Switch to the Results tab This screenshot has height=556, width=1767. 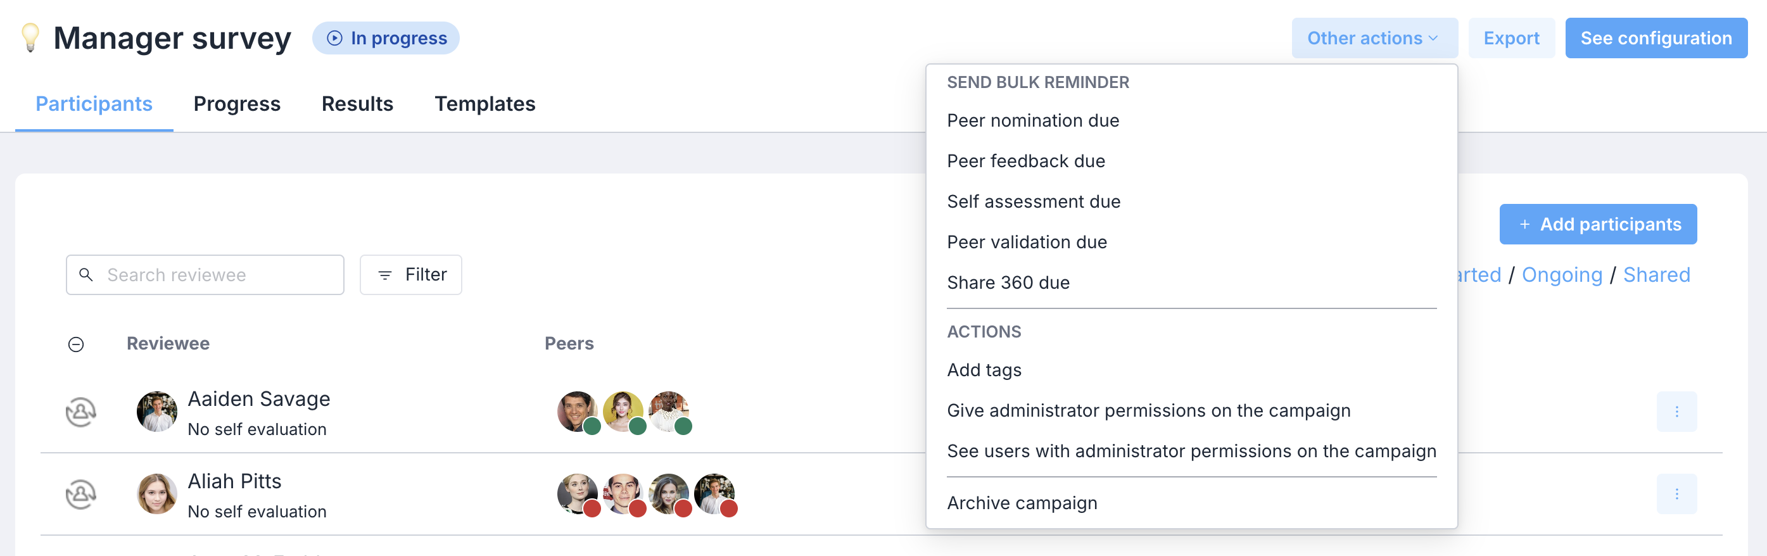(x=357, y=103)
